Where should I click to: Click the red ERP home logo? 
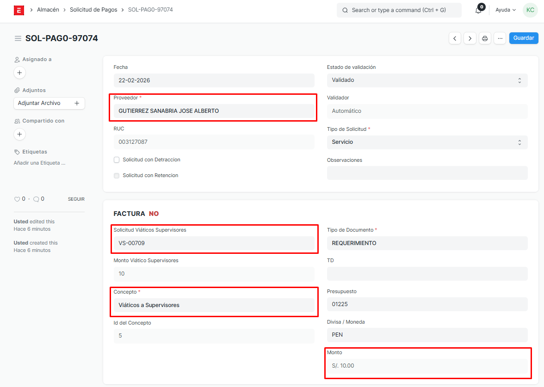tap(19, 10)
